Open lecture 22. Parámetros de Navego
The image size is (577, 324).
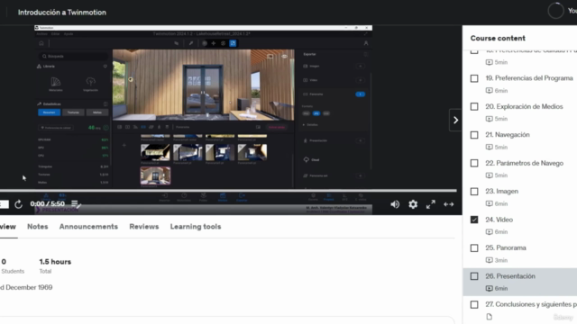click(x=524, y=163)
